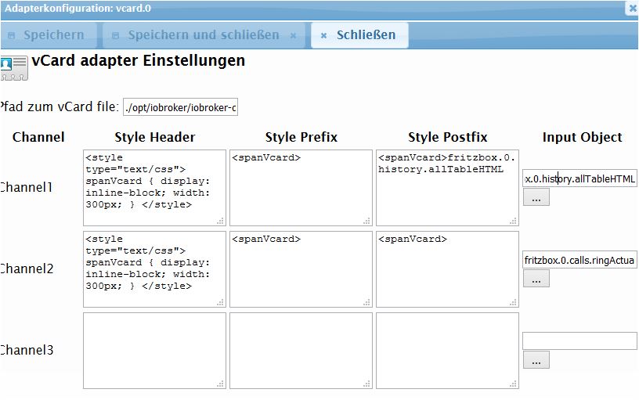Click the empty Channel3 Style Header area
Image resolution: width=639 pixels, height=400 pixels.
tap(154, 351)
